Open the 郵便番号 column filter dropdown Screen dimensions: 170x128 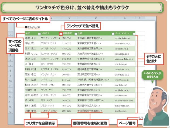76,34
